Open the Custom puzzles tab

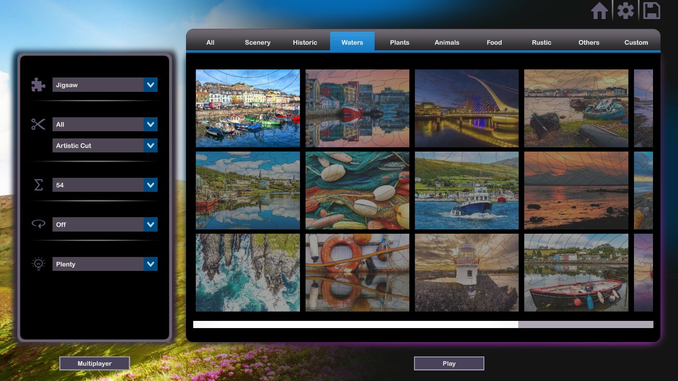(x=636, y=42)
